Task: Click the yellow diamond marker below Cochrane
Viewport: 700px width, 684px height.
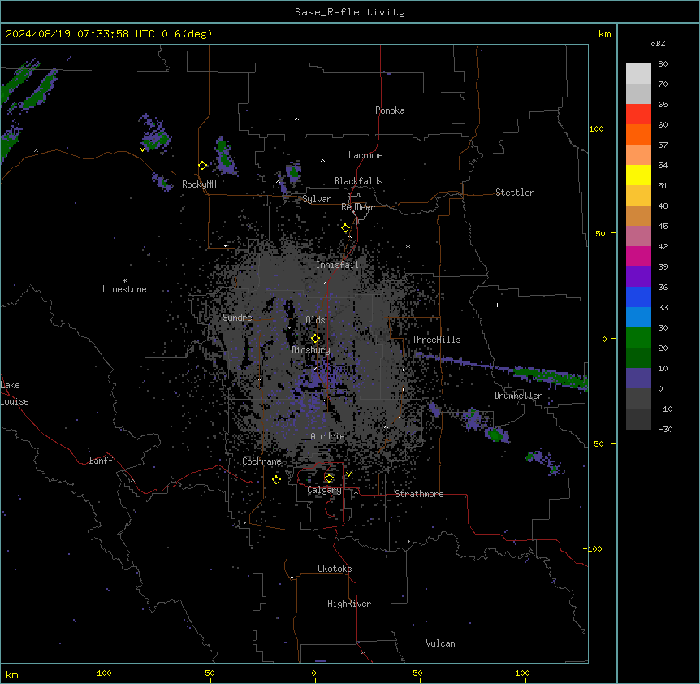Action: click(276, 479)
